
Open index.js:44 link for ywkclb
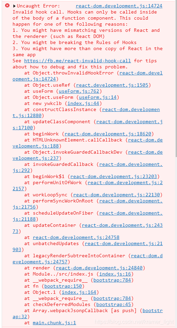[x=83, y=103]
